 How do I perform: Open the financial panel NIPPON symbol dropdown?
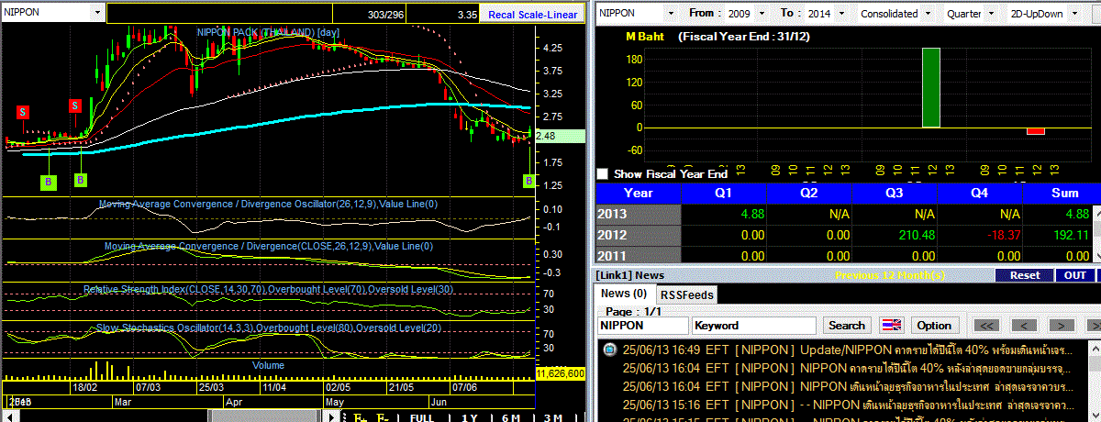pyautogui.click(x=671, y=14)
